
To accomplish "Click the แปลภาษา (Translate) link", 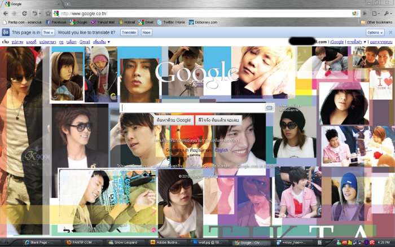I will tap(47, 42).
